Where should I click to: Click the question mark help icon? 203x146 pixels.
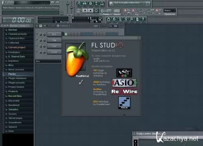(143, 19)
